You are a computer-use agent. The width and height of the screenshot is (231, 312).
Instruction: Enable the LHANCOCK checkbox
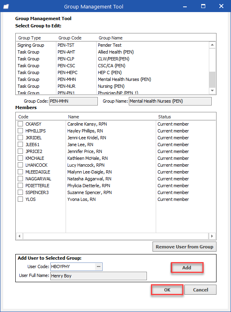(x=20, y=165)
